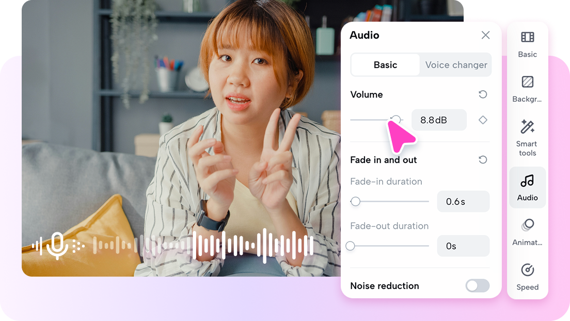Edit the 8.8dB volume value field
Image resolution: width=570 pixels, height=321 pixels.
tap(439, 120)
